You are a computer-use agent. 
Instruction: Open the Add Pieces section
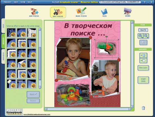34,12
